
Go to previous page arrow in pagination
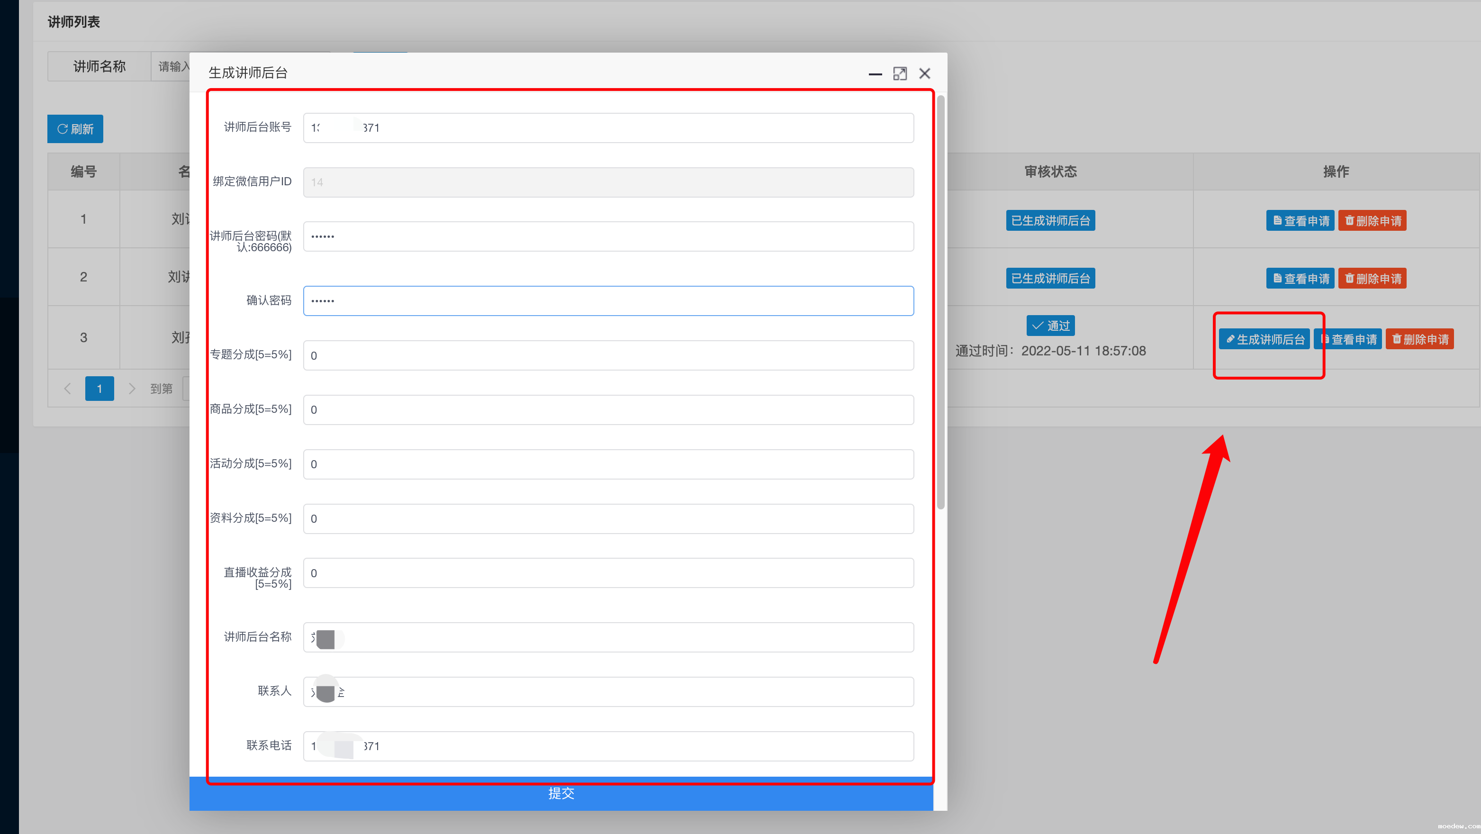click(x=67, y=389)
